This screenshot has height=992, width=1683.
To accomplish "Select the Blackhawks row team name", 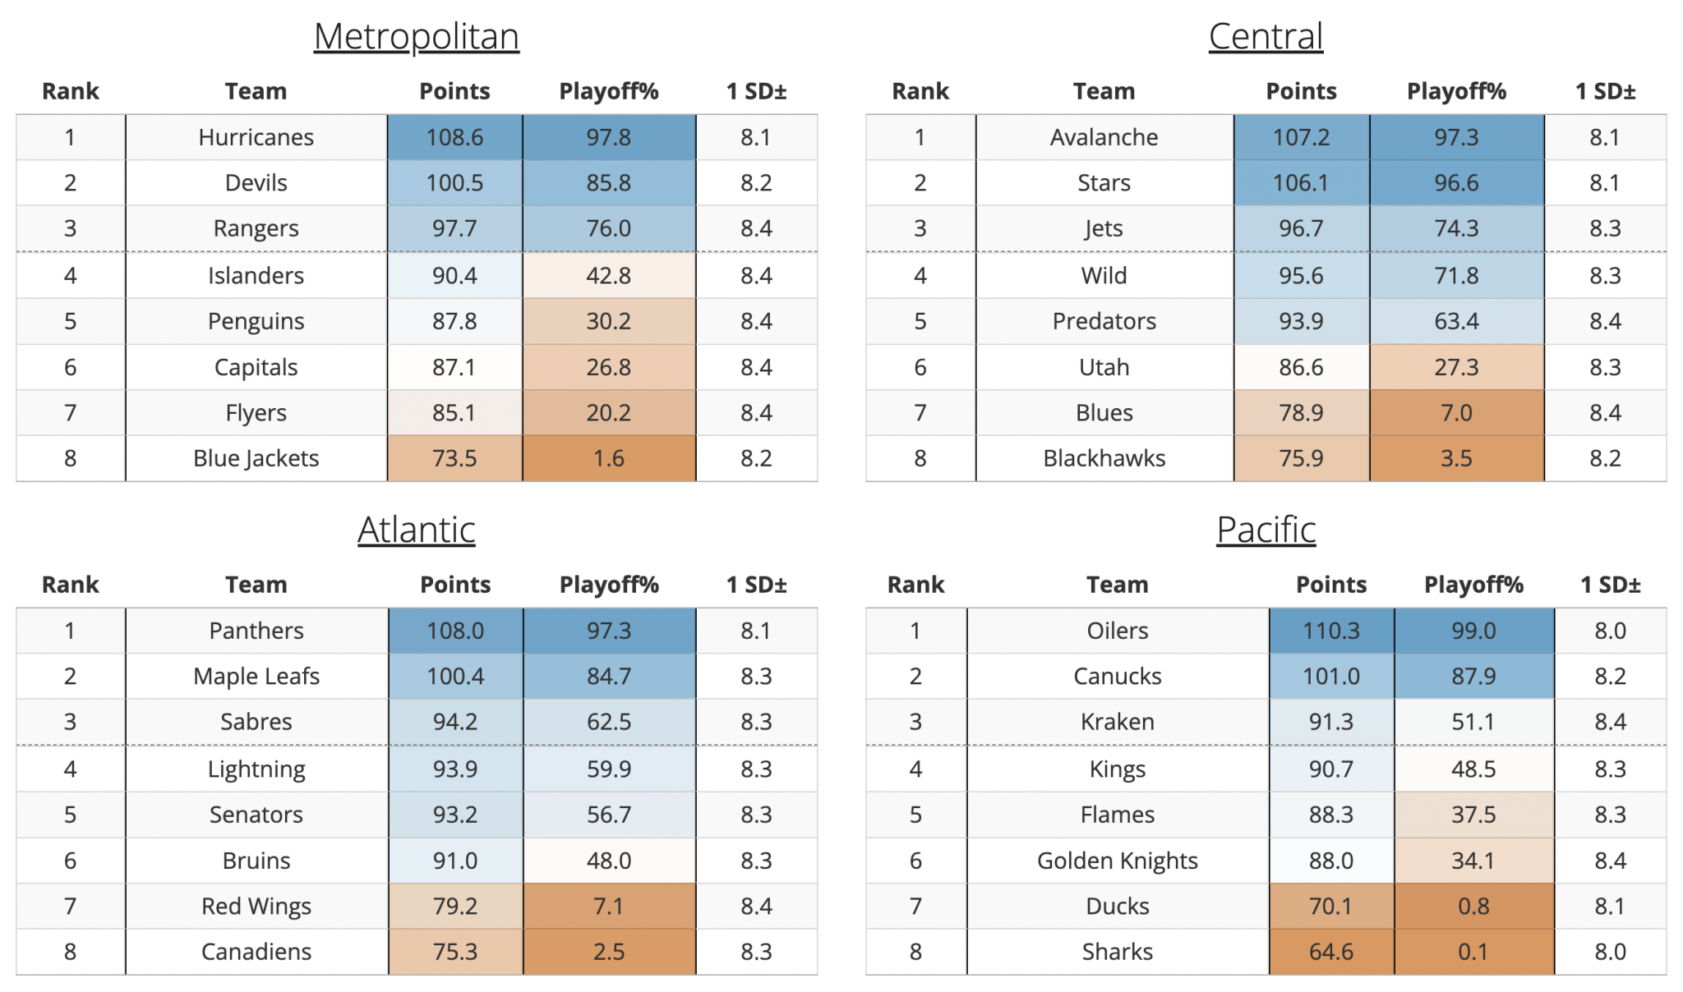I will tap(1104, 458).
